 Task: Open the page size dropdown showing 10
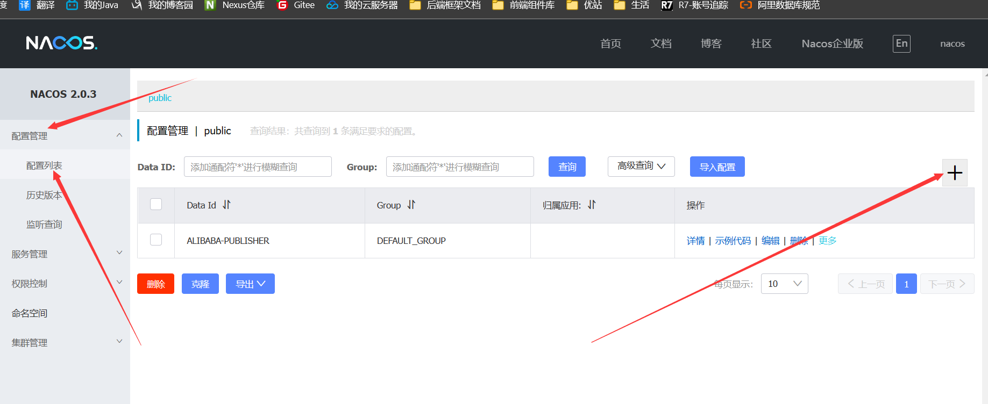pyautogui.click(x=784, y=284)
